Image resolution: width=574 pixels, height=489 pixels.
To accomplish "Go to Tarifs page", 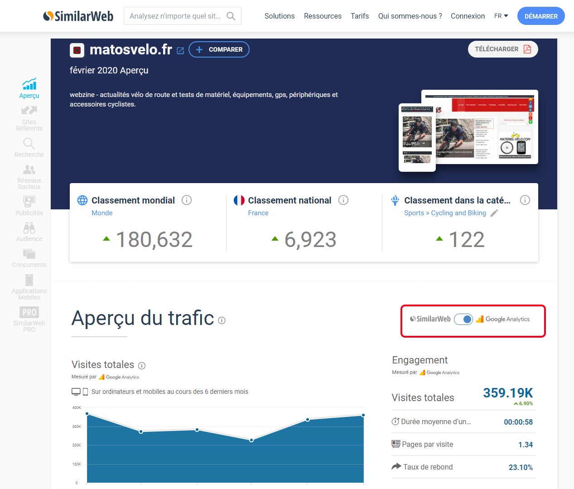I will 360,16.
